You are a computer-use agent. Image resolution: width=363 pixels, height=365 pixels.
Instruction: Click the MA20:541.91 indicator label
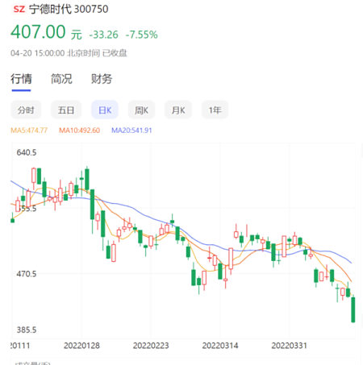(131, 131)
